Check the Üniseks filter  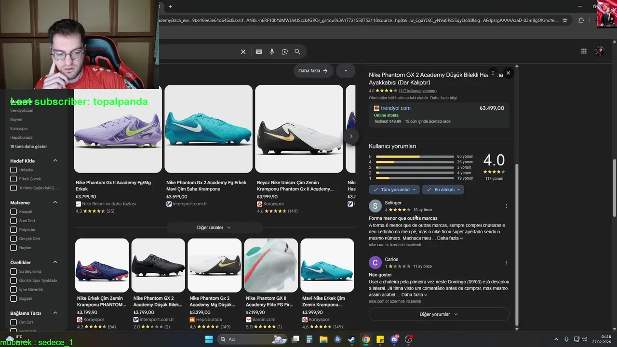pos(13,170)
